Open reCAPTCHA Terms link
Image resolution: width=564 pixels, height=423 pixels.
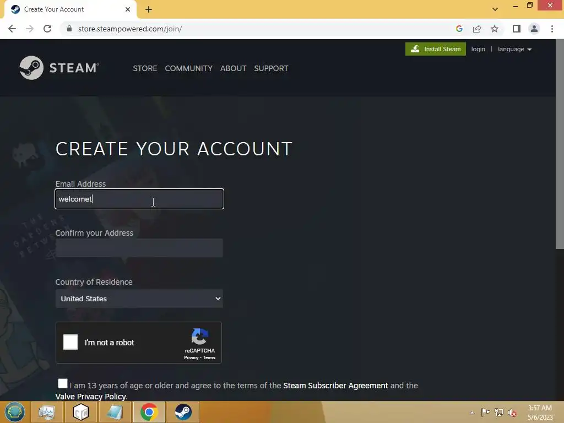(209, 357)
